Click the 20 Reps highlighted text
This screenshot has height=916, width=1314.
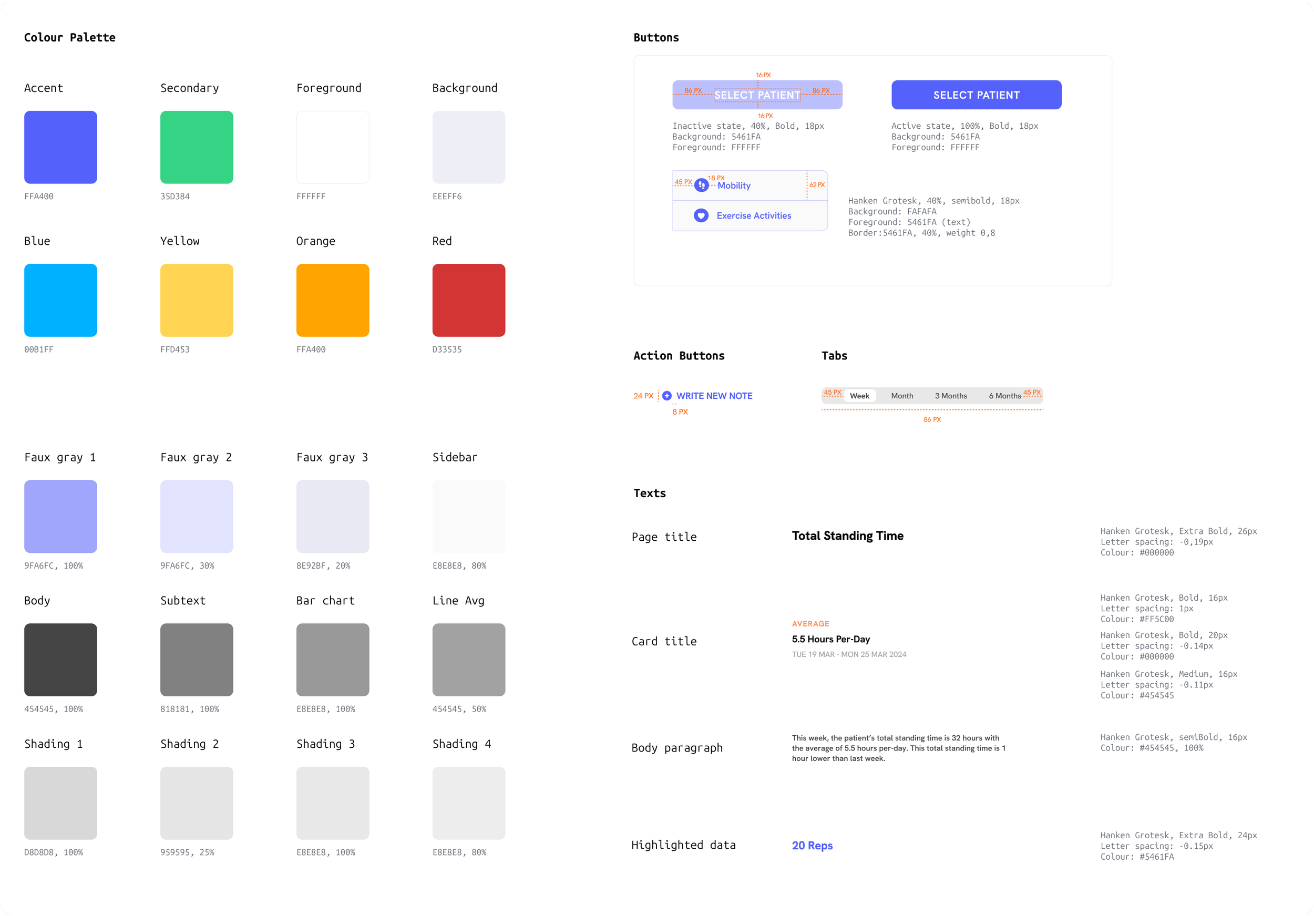812,846
